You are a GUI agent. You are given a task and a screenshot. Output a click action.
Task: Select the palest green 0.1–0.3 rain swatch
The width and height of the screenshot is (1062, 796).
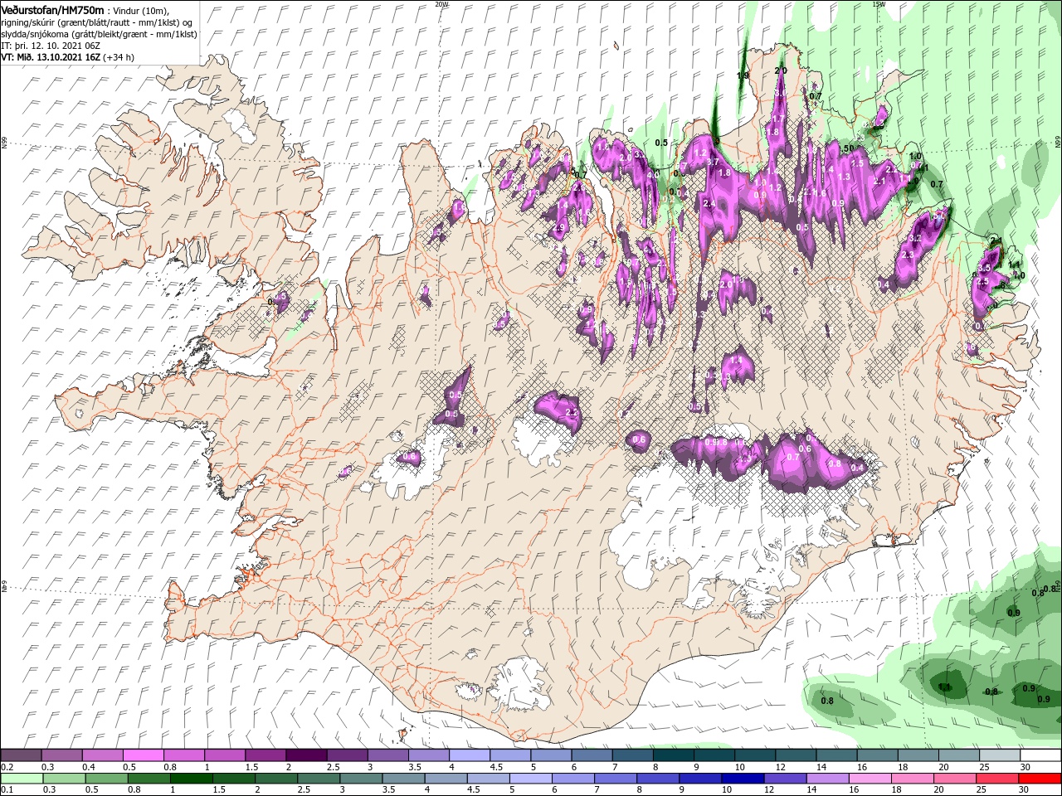tap(21, 779)
